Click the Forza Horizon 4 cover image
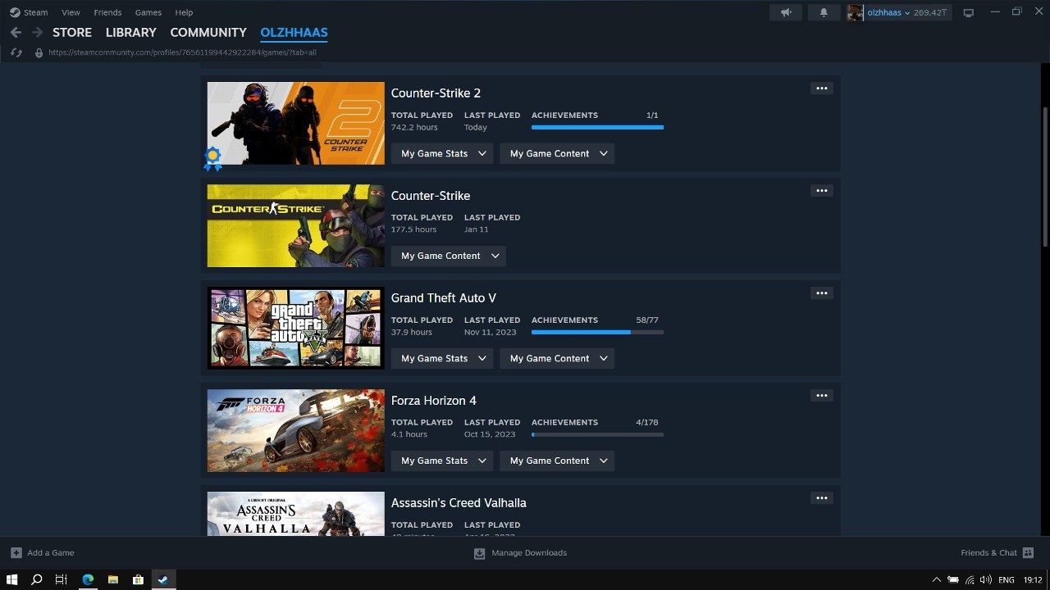Screen dimensions: 1050x590 [x=295, y=430]
